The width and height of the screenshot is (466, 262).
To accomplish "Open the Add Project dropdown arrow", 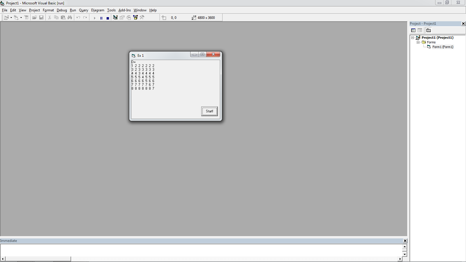I will pos(11,18).
